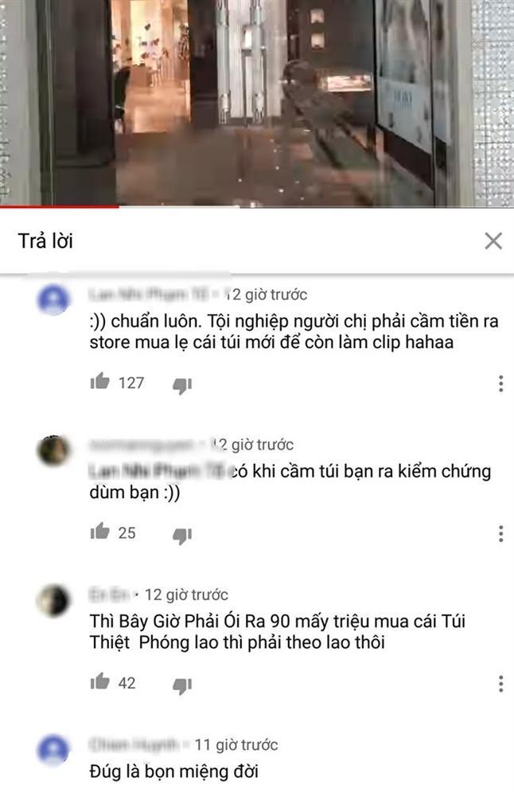
Task: Like the comment with 25 likes
Action: [100, 531]
